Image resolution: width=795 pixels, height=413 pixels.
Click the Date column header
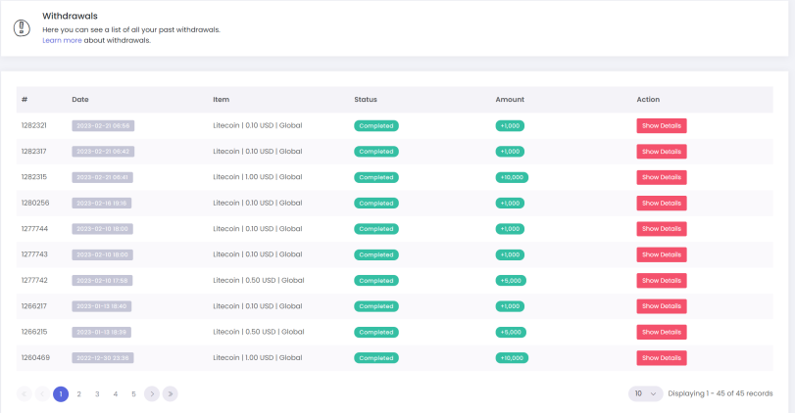coord(80,100)
